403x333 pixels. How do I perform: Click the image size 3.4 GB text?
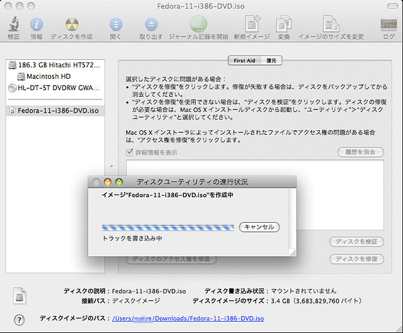pos(317,301)
